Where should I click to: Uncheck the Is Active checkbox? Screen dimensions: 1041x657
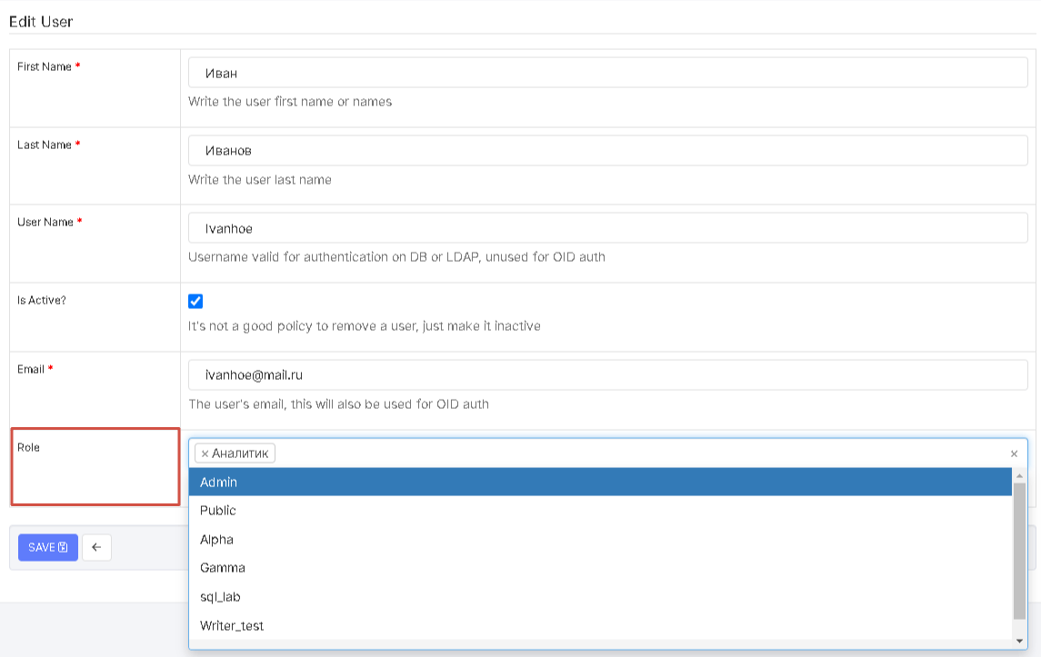tap(195, 302)
